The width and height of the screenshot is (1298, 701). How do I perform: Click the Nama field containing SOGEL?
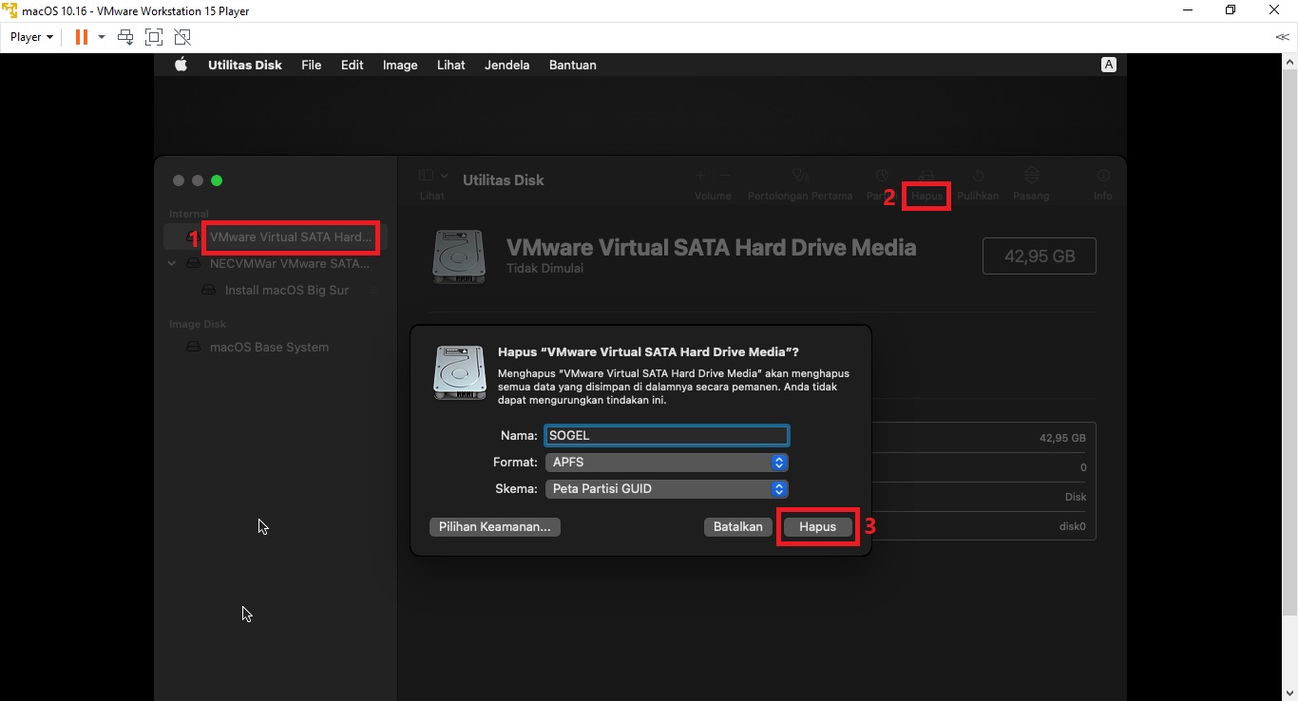(x=666, y=435)
